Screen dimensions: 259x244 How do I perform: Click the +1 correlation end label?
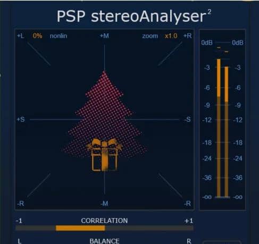[x=188, y=221]
